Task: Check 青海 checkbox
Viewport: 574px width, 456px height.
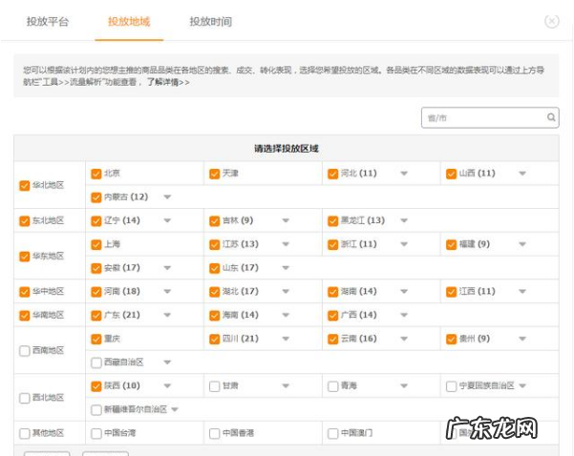Action: coord(332,386)
